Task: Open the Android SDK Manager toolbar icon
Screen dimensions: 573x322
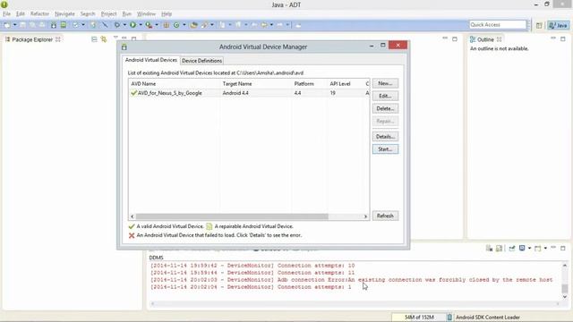Action: 54,25
